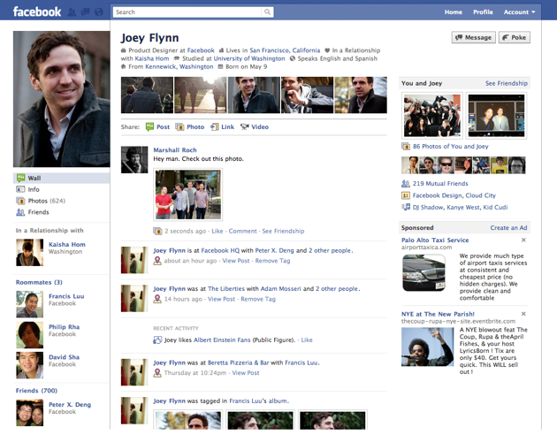557x435 pixels.
Task: Click the search magnifier icon
Action: 268,12
